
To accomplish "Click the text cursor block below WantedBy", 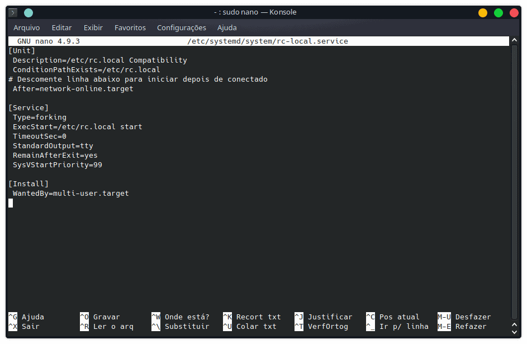I will tap(11, 203).
